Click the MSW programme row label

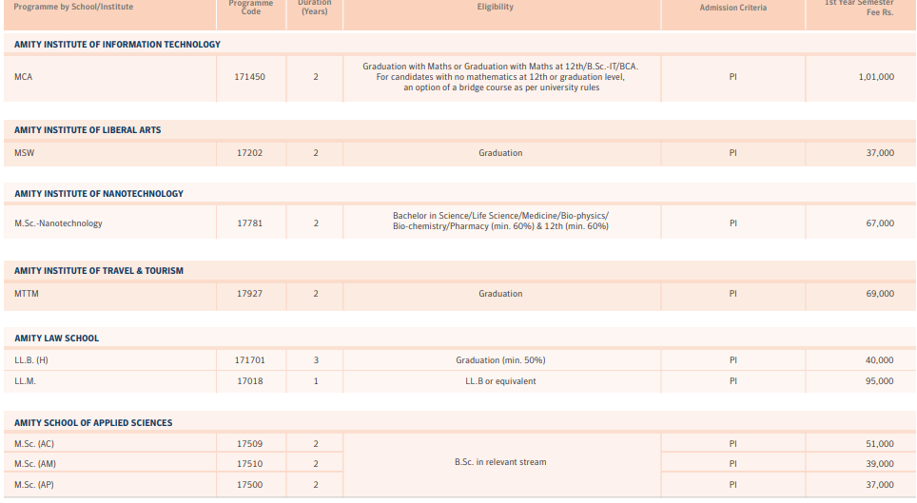tap(25, 153)
